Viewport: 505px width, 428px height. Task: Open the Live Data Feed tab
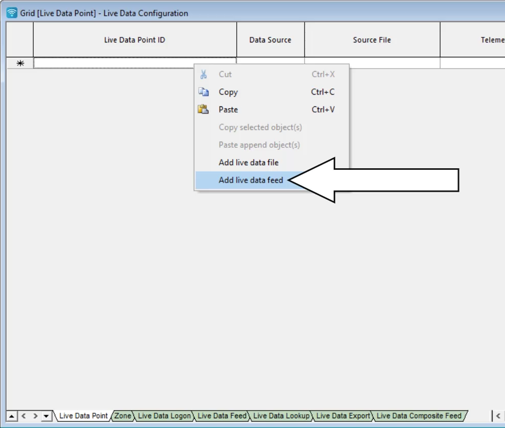[222, 416]
